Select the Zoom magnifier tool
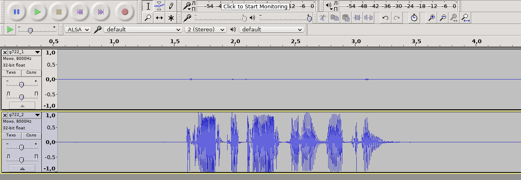521x180 pixels. coord(148,18)
